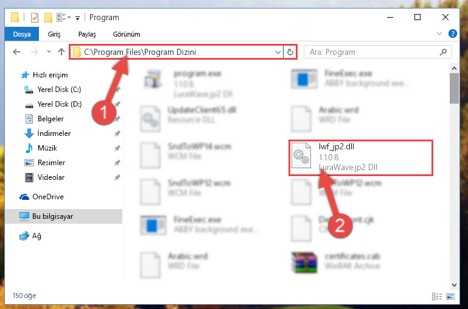Open the Paylaş ribbon tab
The image size is (468, 309).
pyautogui.click(x=87, y=34)
